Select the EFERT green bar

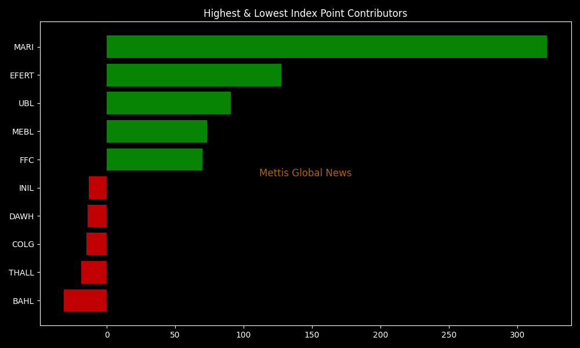(194, 75)
